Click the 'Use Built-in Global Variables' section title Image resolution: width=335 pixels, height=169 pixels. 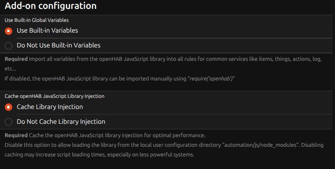(x=36, y=20)
